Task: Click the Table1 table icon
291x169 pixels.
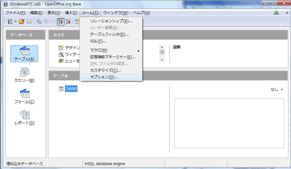Action: [61, 89]
